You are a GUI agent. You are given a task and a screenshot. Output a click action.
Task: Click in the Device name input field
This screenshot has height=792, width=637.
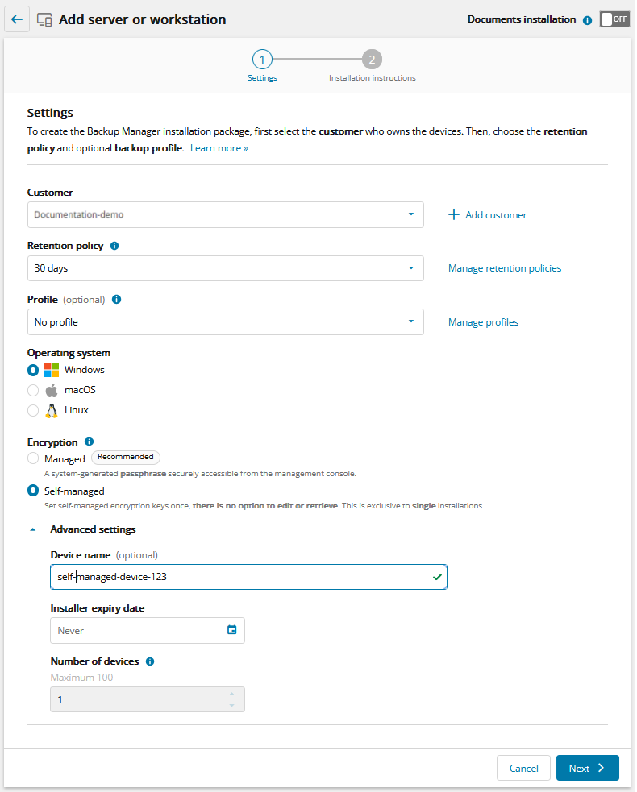(x=242, y=578)
